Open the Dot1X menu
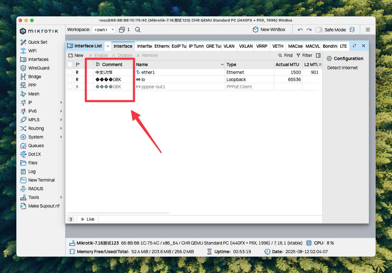Image resolution: width=392 pixels, height=273 pixels. pyautogui.click(x=30, y=154)
